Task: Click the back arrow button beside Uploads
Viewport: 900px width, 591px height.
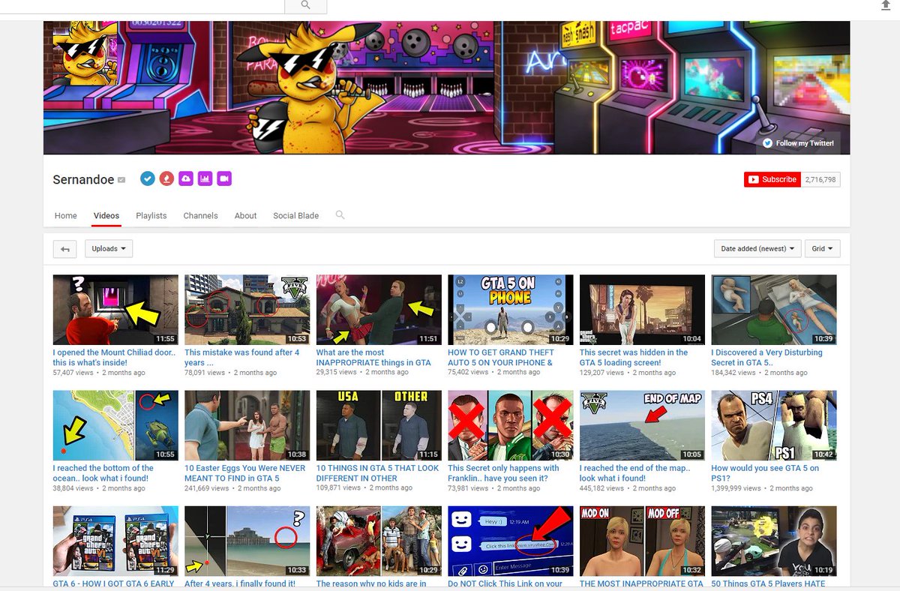Action: [x=65, y=249]
